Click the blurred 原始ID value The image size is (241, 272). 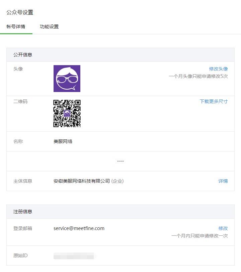(x=74, y=256)
